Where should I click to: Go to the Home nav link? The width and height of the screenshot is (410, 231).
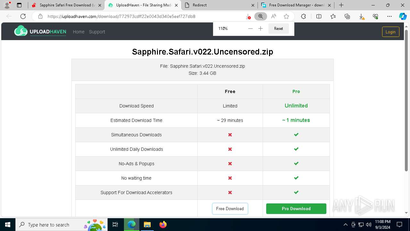tap(78, 32)
